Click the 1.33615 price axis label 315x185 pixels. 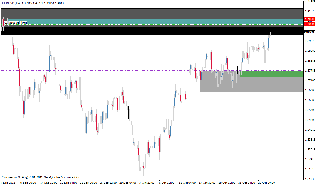point(310,140)
